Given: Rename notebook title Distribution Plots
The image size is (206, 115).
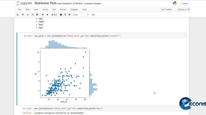Looking at the screenshot, I should point(45,3).
